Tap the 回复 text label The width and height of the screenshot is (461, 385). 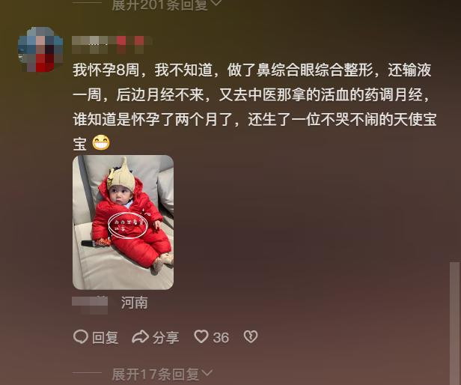[106, 338]
